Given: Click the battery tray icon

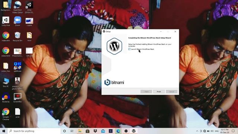Looking at the screenshot, I should [x=208, y=131].
